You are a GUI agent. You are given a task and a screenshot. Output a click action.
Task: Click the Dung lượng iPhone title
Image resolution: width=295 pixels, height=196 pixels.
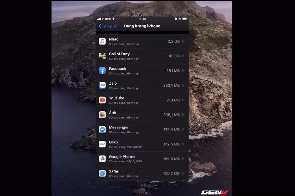(142, 26)
